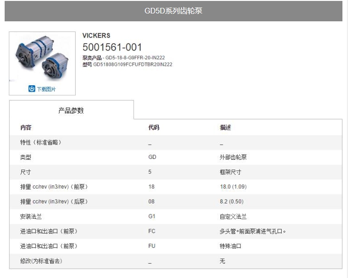The height and width of the screenshot is (278, 348).
Task: Click the 描述 column header
Action: click(225, 127)
